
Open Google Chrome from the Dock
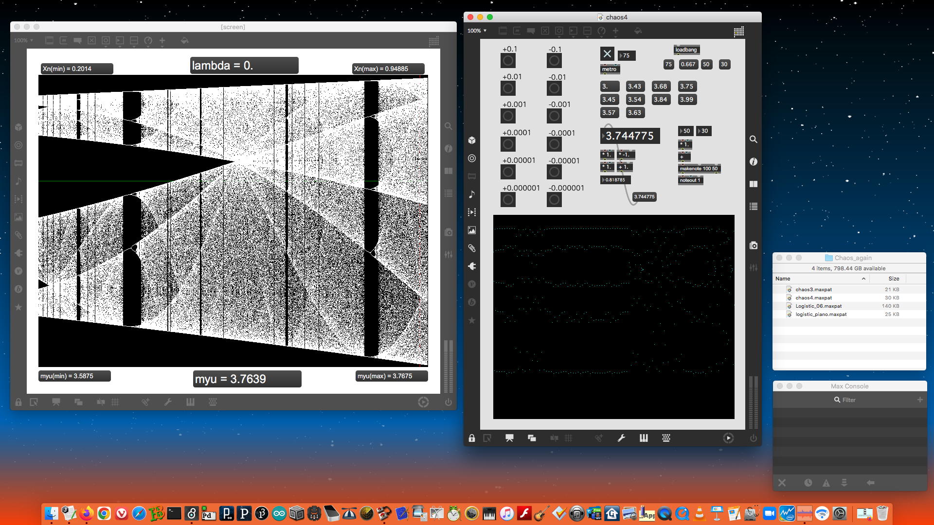104,513
